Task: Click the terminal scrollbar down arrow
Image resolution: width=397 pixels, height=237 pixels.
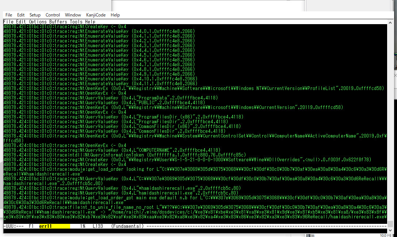Action: pos(390,231)
